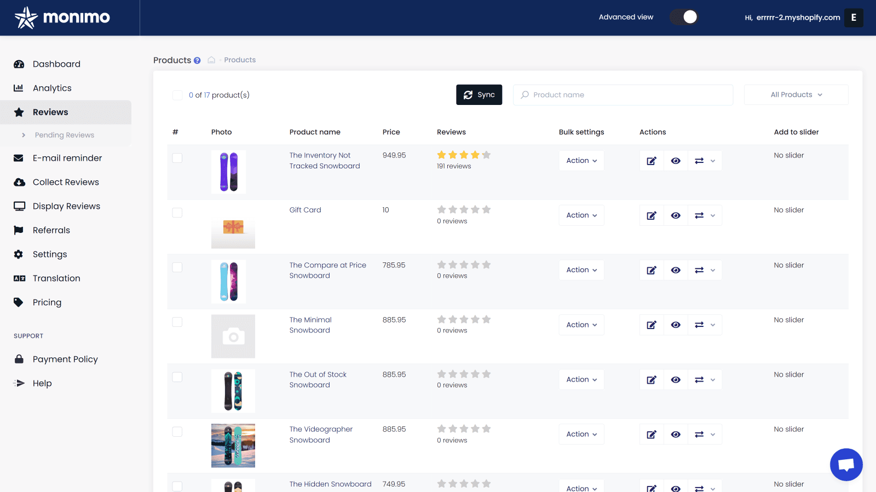The width and height of the screenshot is (876, 492).
Task: Turn off the Advanced view toggle
Action: click(684, 17)
